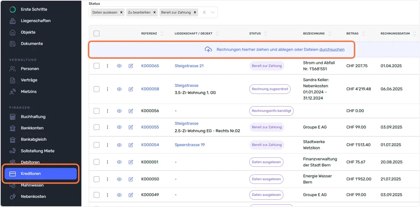Open the edit icon in row K000056
The height and width of the screenshot is (207, 420).
click(x=131, y=111)
